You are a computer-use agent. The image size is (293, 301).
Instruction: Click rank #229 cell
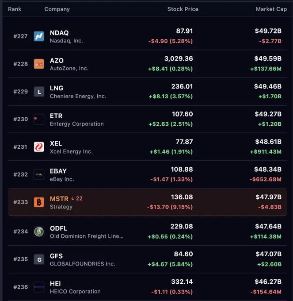pyautogui.click(x=20, y=92)
